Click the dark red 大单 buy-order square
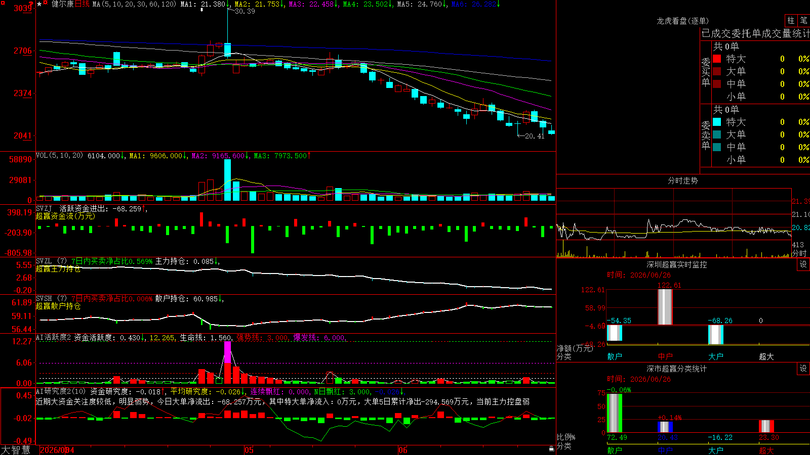Viewport: 810px width, 455px height. pos(717,71)
